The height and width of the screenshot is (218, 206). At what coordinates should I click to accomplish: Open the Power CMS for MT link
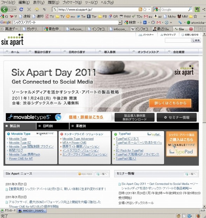[21, 159]
